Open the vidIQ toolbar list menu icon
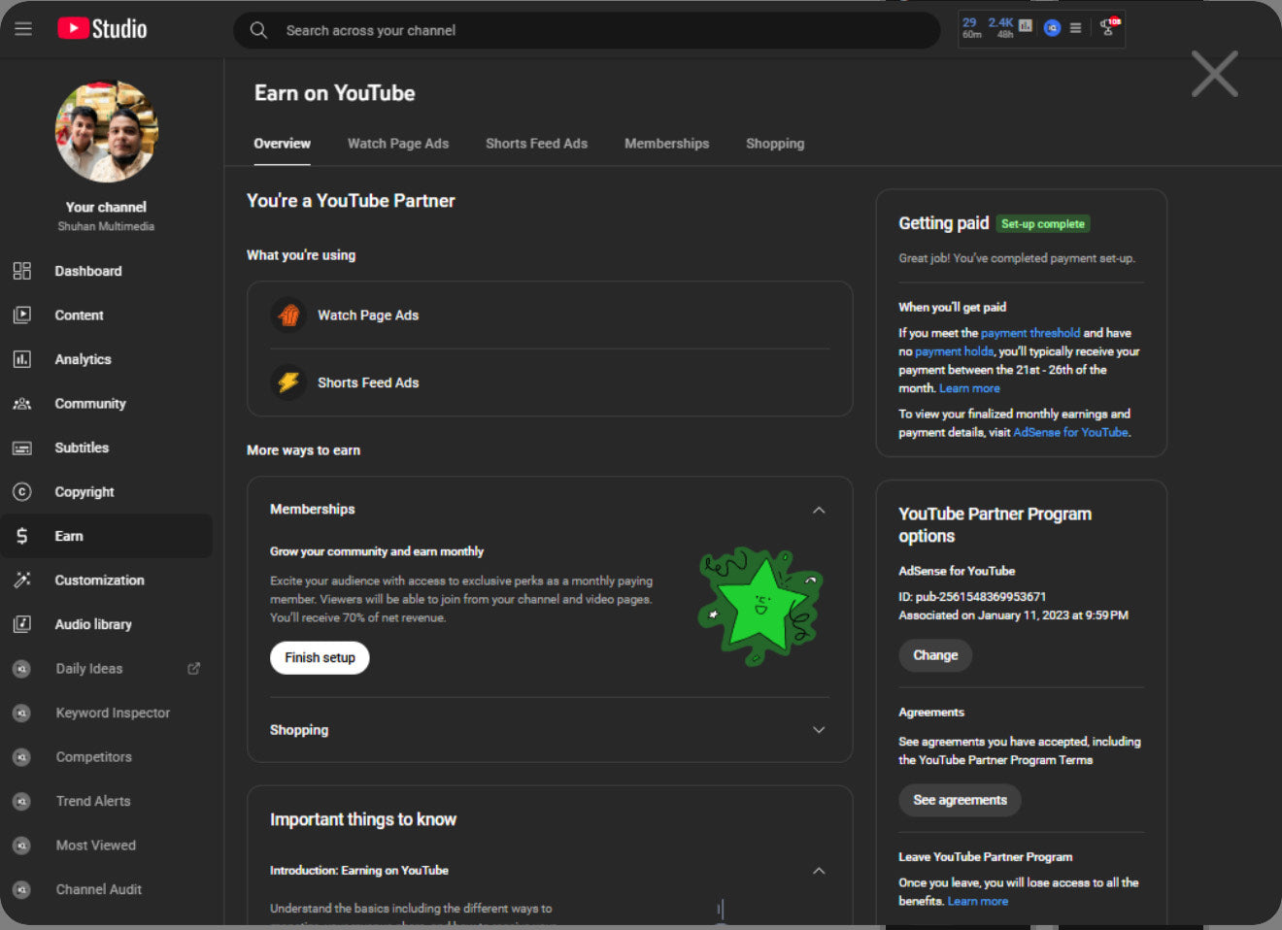The image size is (1282, 930). (1075, 28)
